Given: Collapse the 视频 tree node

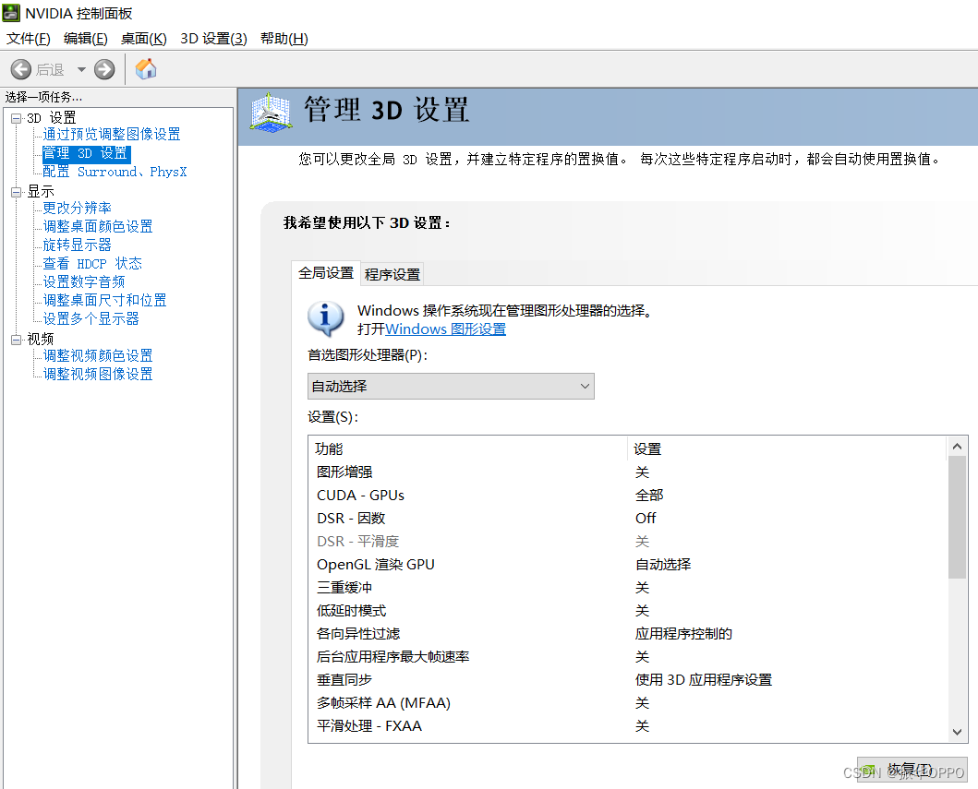Looking at the screenshot, I should click(17, 340).
